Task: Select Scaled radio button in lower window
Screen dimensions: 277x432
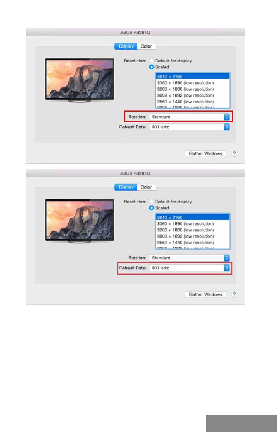Action: pyautogui.click(x=151, y=208)
